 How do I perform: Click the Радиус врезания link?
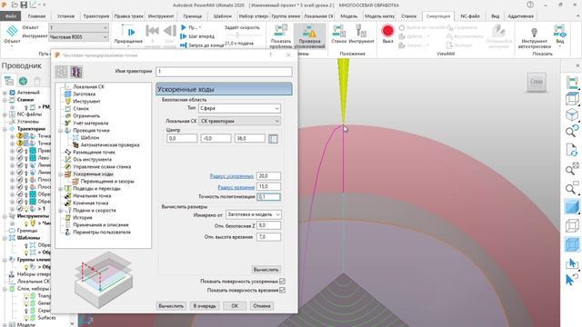[236, 187]
